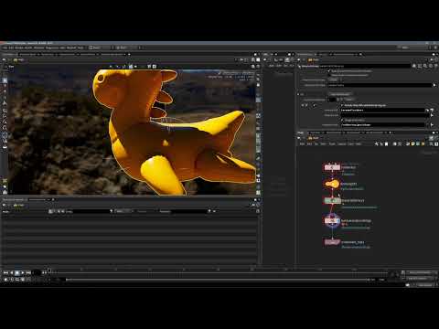This screenshot has width=439, height=329.
Task: Click the leftmost icon in bottom-left playbar options row
Action: [5, 280]
